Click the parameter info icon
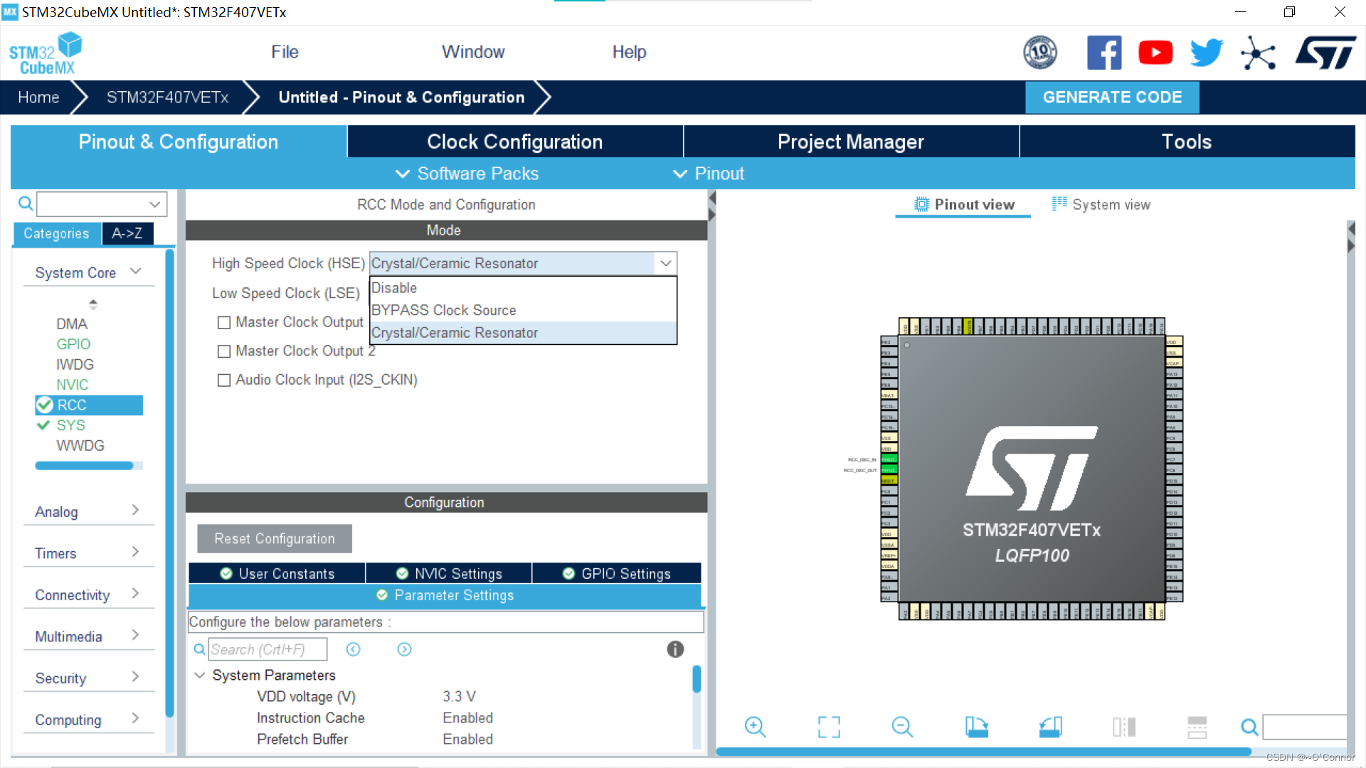Image resolution: width=1366 pixels, height=768 pixels. click(x=675, y=649)
